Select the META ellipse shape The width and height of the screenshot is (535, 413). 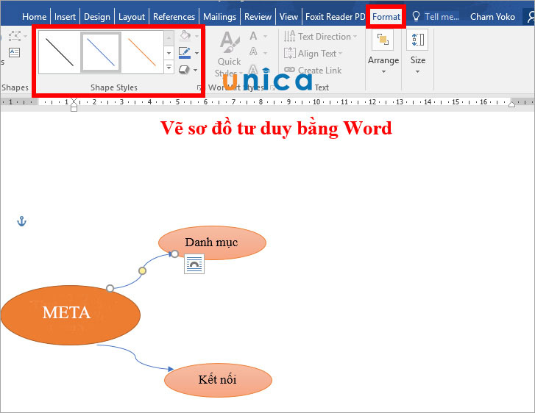coord(71,315)
